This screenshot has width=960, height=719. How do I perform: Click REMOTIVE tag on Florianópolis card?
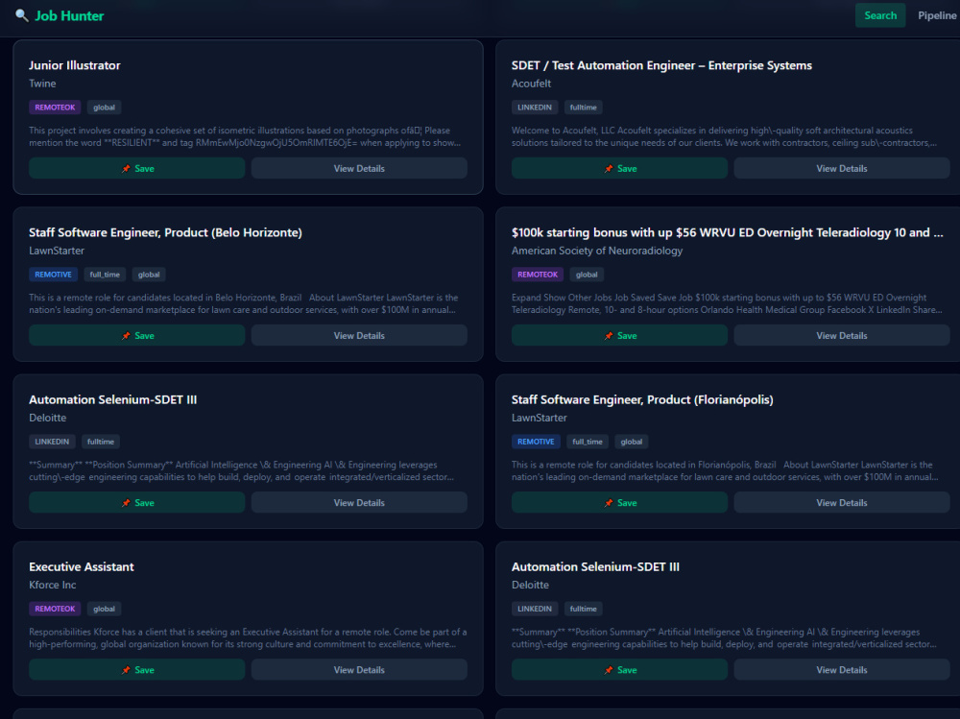pyautogui.click(x=536, y=442)
